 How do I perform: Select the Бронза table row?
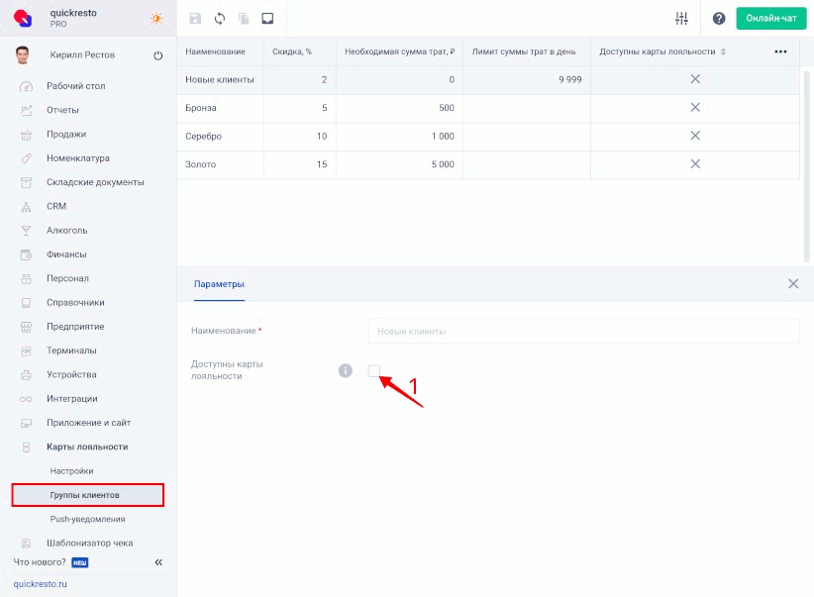pos(488,108)
